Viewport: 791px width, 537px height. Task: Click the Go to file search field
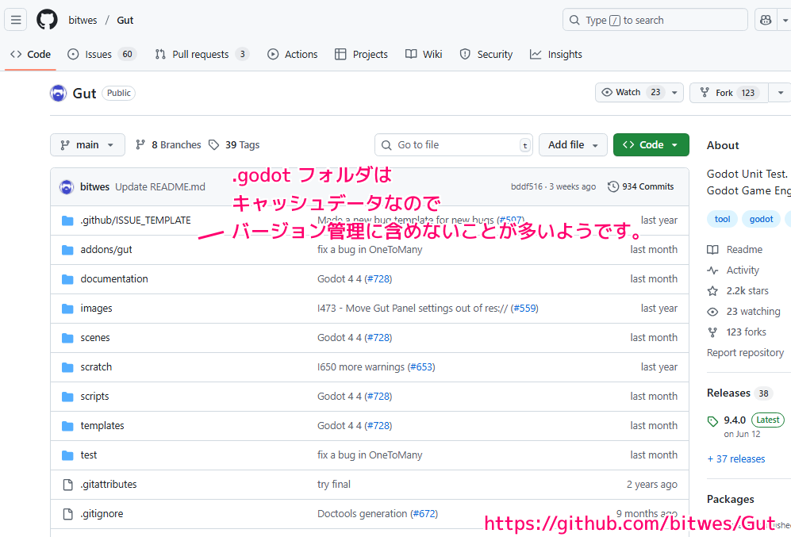452,144
